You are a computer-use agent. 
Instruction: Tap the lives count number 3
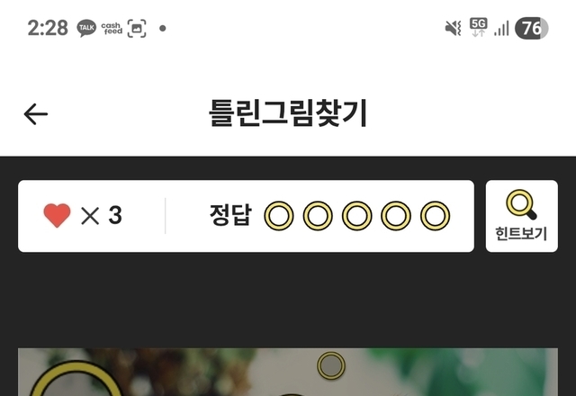coord(115,215)
